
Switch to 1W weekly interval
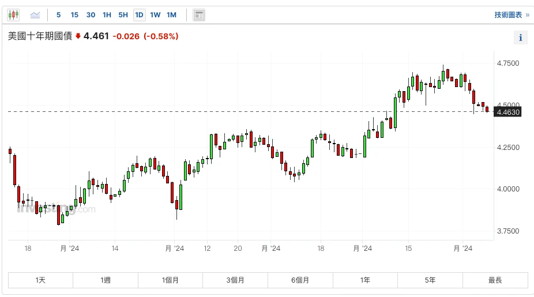pos(155,15)
